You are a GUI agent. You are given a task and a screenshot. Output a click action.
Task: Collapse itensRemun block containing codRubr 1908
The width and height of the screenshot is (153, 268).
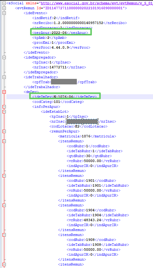[x=4, y=235]
